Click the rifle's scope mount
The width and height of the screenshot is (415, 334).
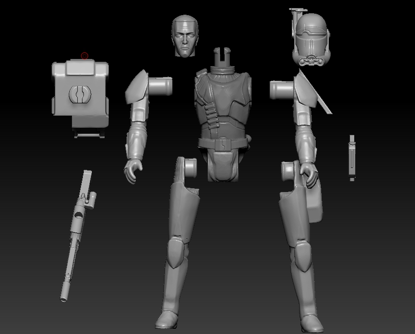[91, 200]
